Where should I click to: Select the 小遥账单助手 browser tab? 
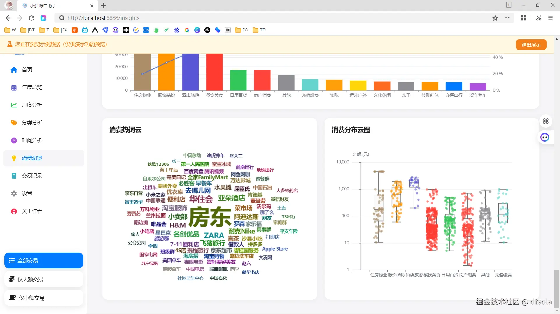57,6
